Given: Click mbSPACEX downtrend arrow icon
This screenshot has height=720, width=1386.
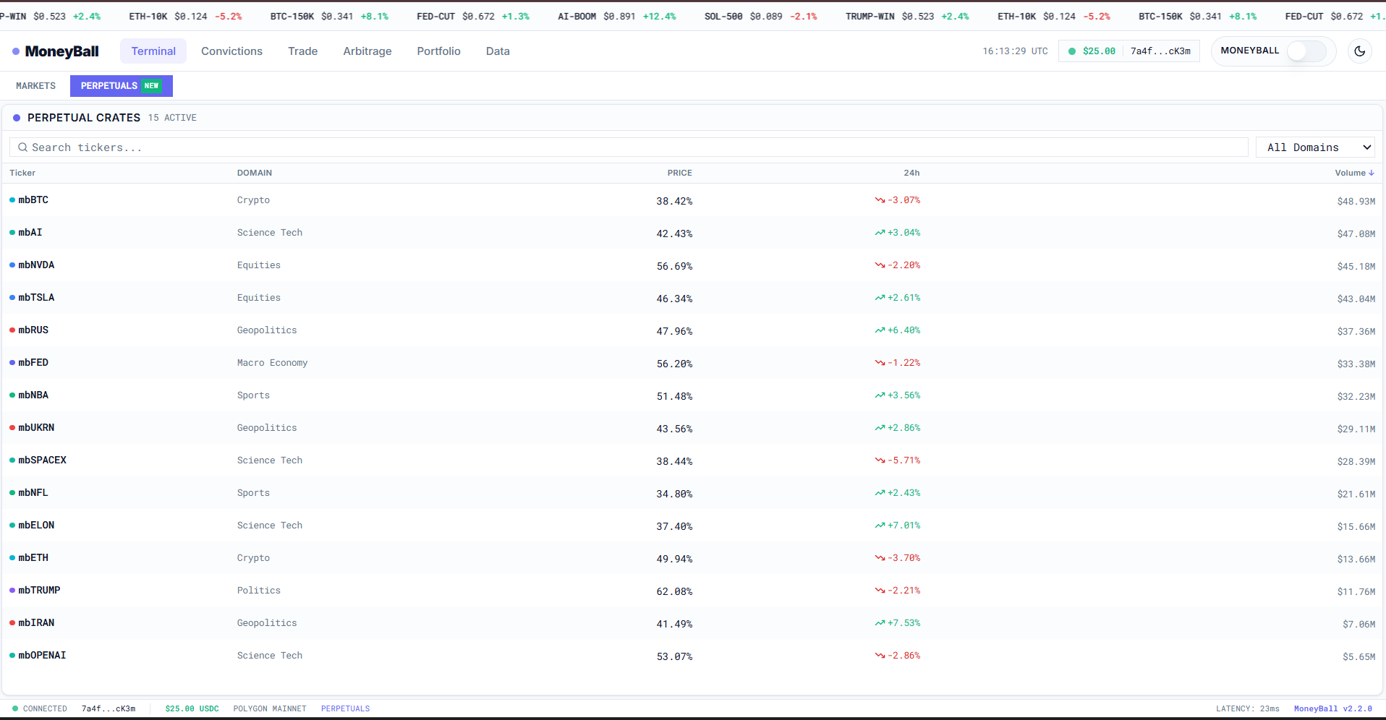Looking at the screenshot, I should [880, 460].
